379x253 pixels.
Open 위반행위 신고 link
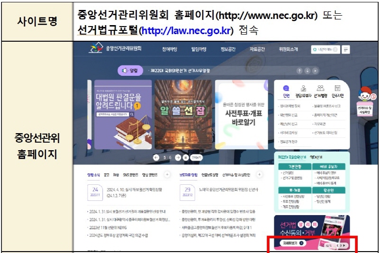click(x=288, y=115)
